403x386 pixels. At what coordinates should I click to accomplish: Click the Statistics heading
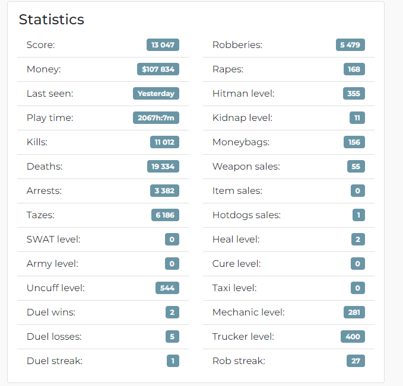pyautogui.click(x=52, y=19)
